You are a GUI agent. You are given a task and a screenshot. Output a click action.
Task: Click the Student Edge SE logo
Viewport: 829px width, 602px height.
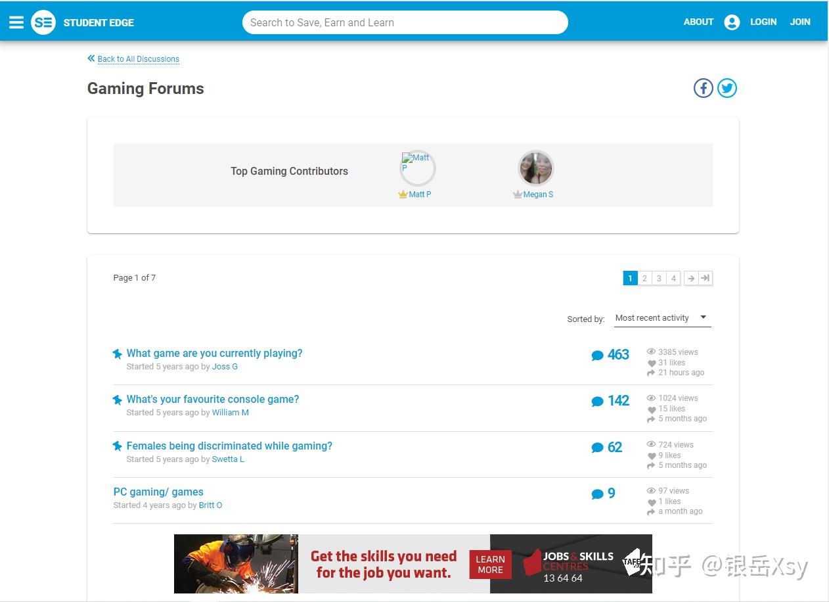point(43,22)
